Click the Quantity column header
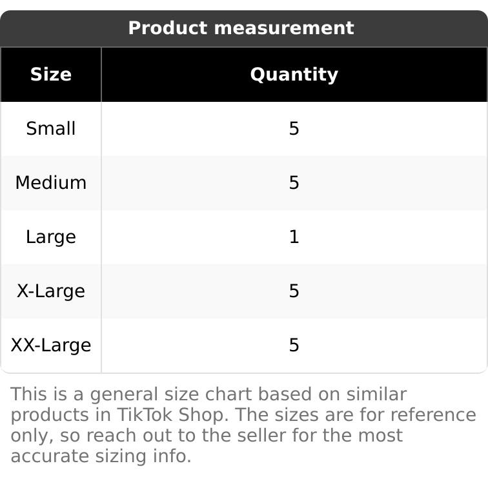 click(x=294, y=75)
